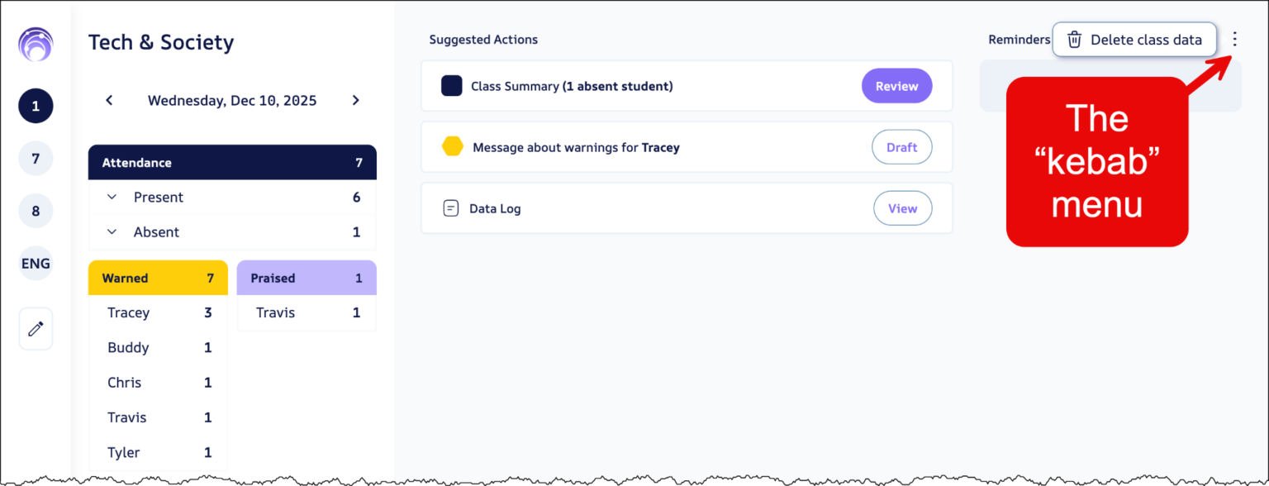This screenshot has width=1269, height=486.
Task: Go to next day arrow
Action: (355, 101)
